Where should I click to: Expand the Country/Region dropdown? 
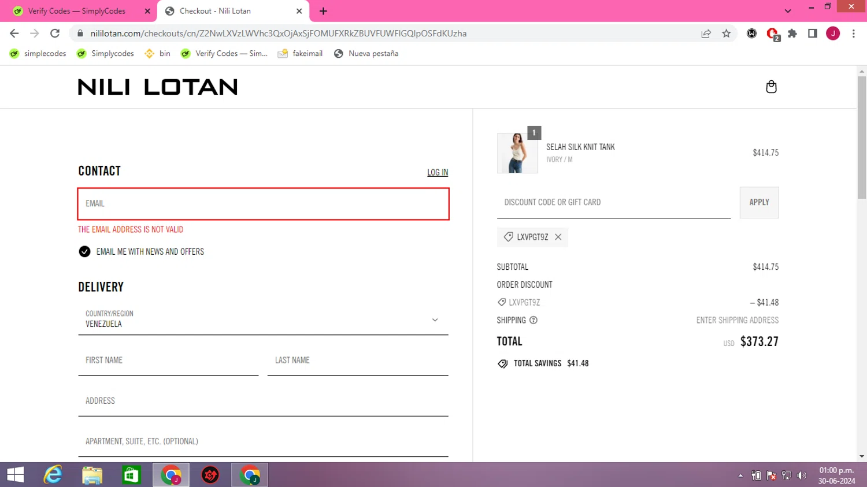(263, 319)
